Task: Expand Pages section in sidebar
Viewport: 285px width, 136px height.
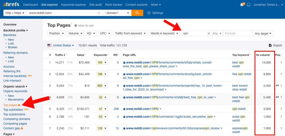Action: [9, 134]
